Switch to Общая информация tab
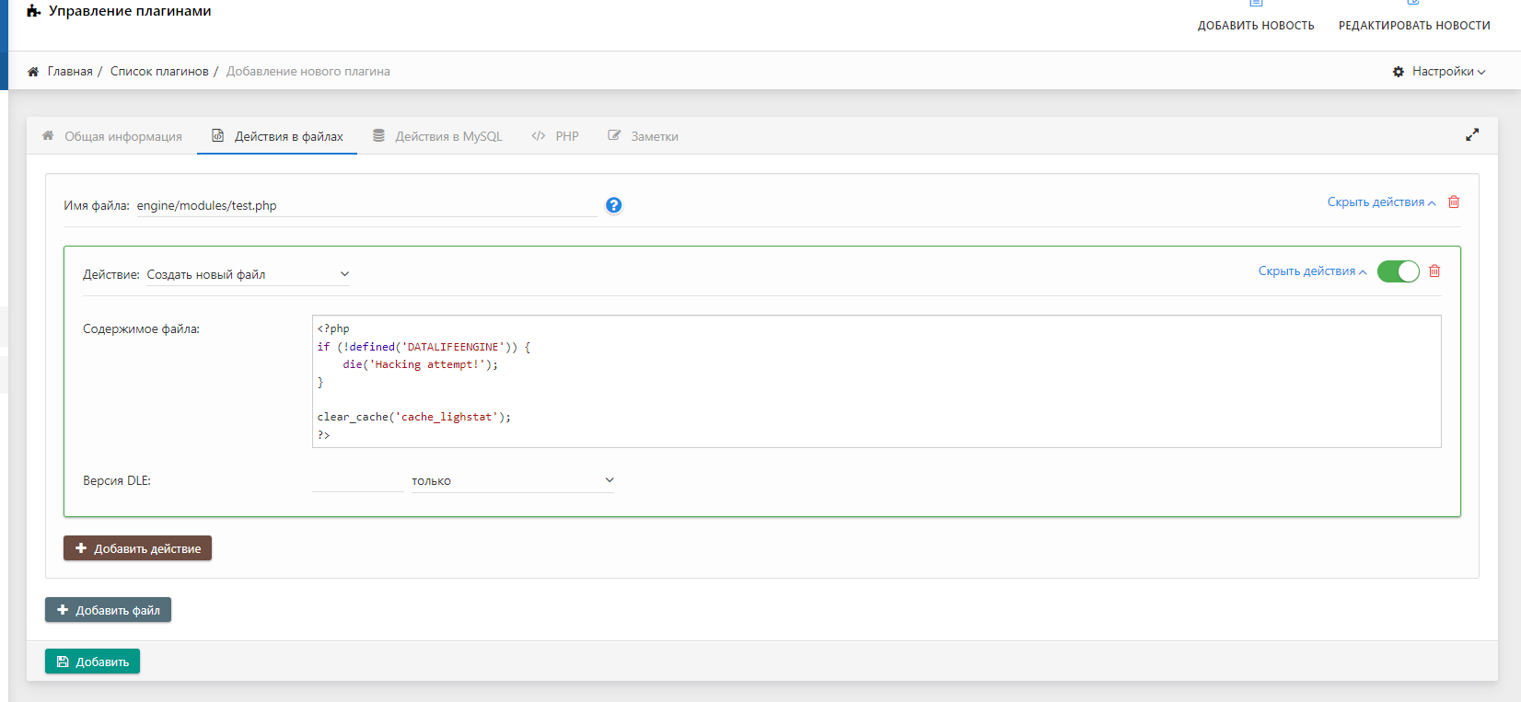The width and height of the screenshot is (1521, 702). [112, 136]
